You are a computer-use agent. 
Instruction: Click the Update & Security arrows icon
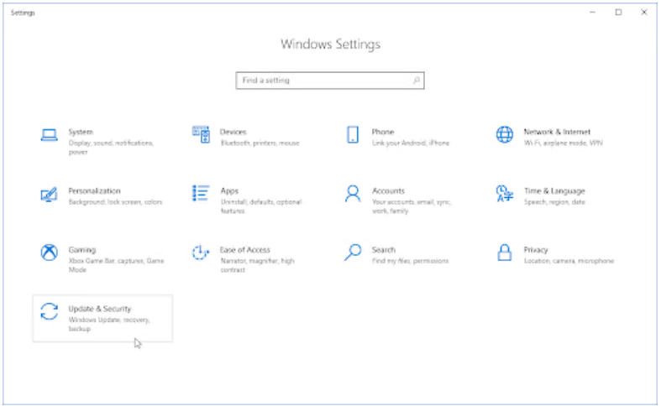50,311
